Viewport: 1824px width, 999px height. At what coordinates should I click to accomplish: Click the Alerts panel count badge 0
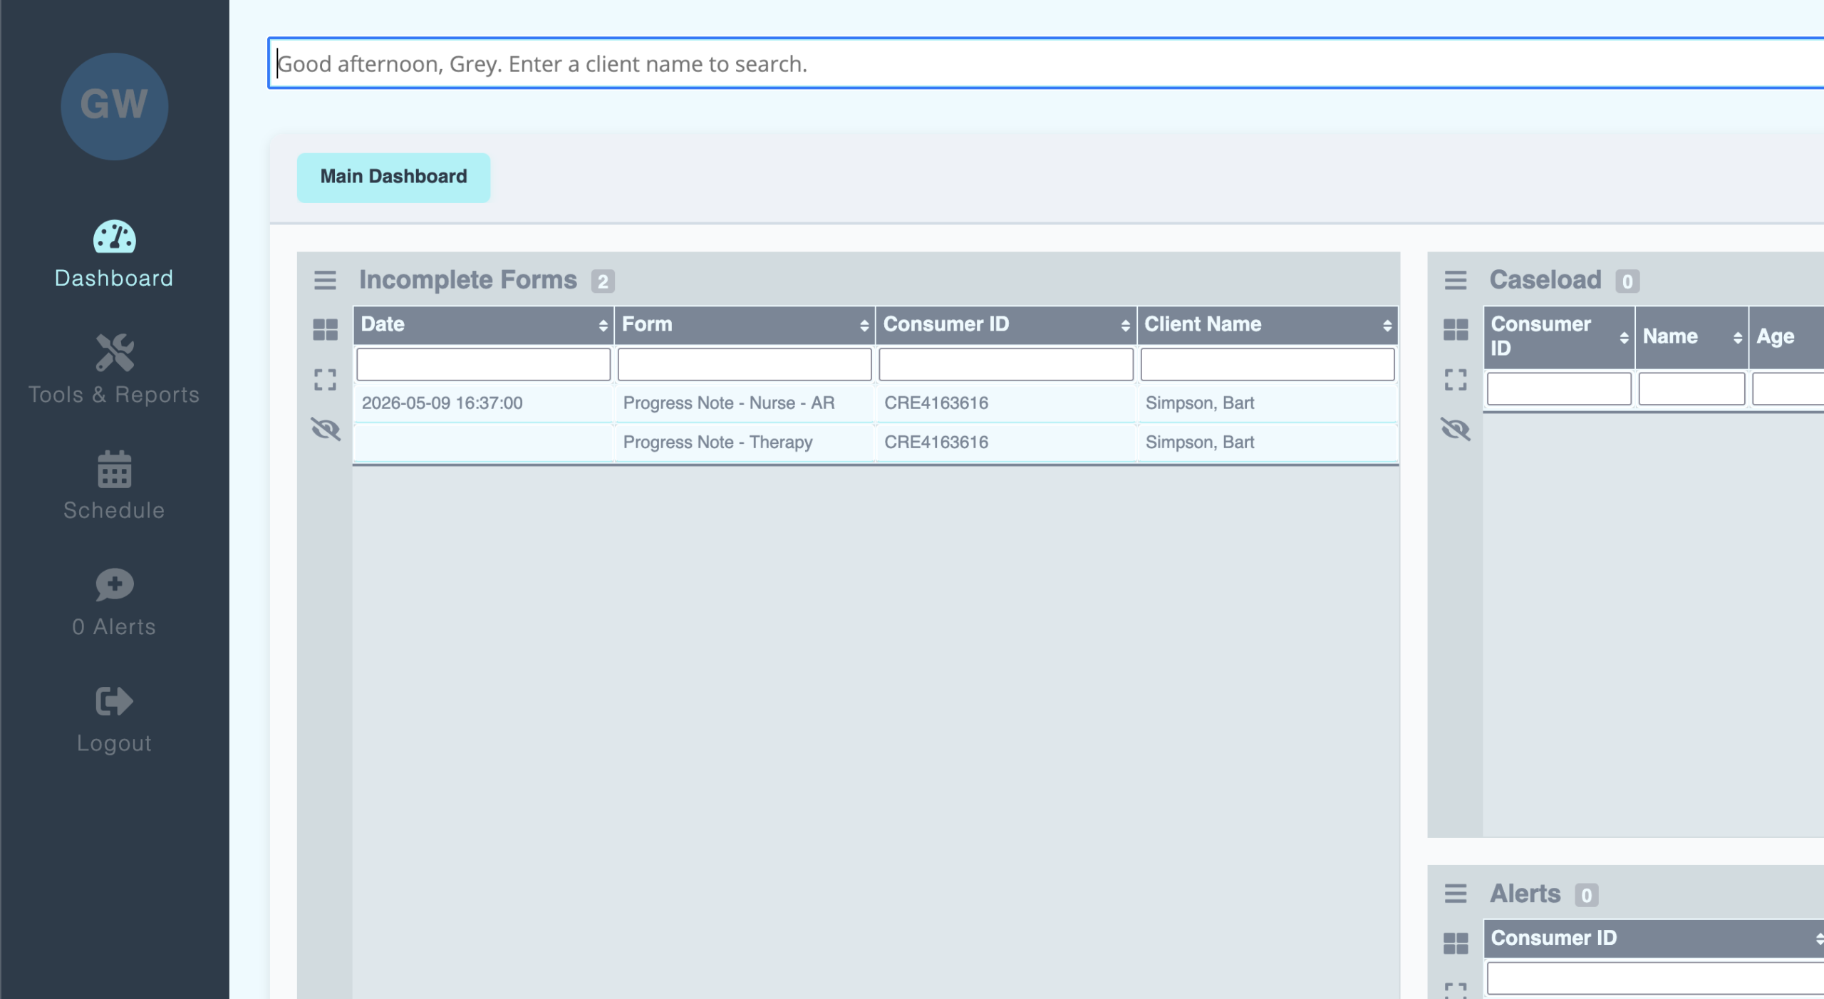[x=1587, y=895]
